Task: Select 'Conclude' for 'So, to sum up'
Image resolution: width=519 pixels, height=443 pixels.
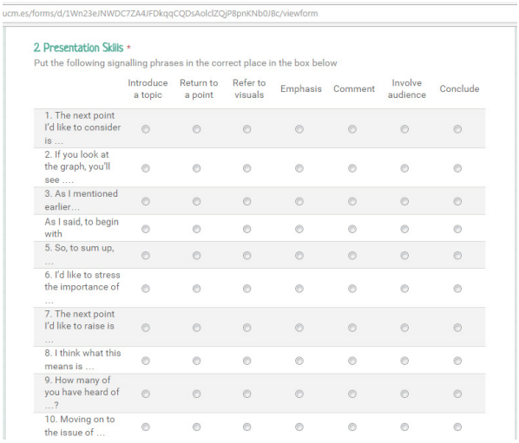Action: pos(457,256)
